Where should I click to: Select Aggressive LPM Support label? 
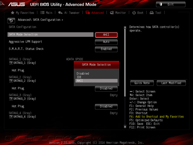[25, 42]
